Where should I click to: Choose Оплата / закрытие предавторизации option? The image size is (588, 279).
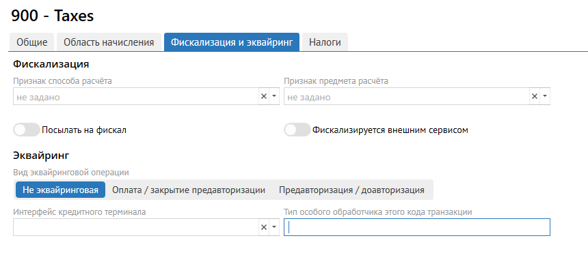(x=188, y=190)
